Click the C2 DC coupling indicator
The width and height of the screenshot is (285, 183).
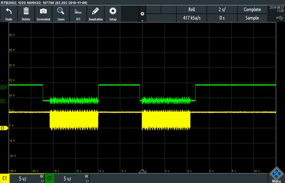(x=87, y=176)
